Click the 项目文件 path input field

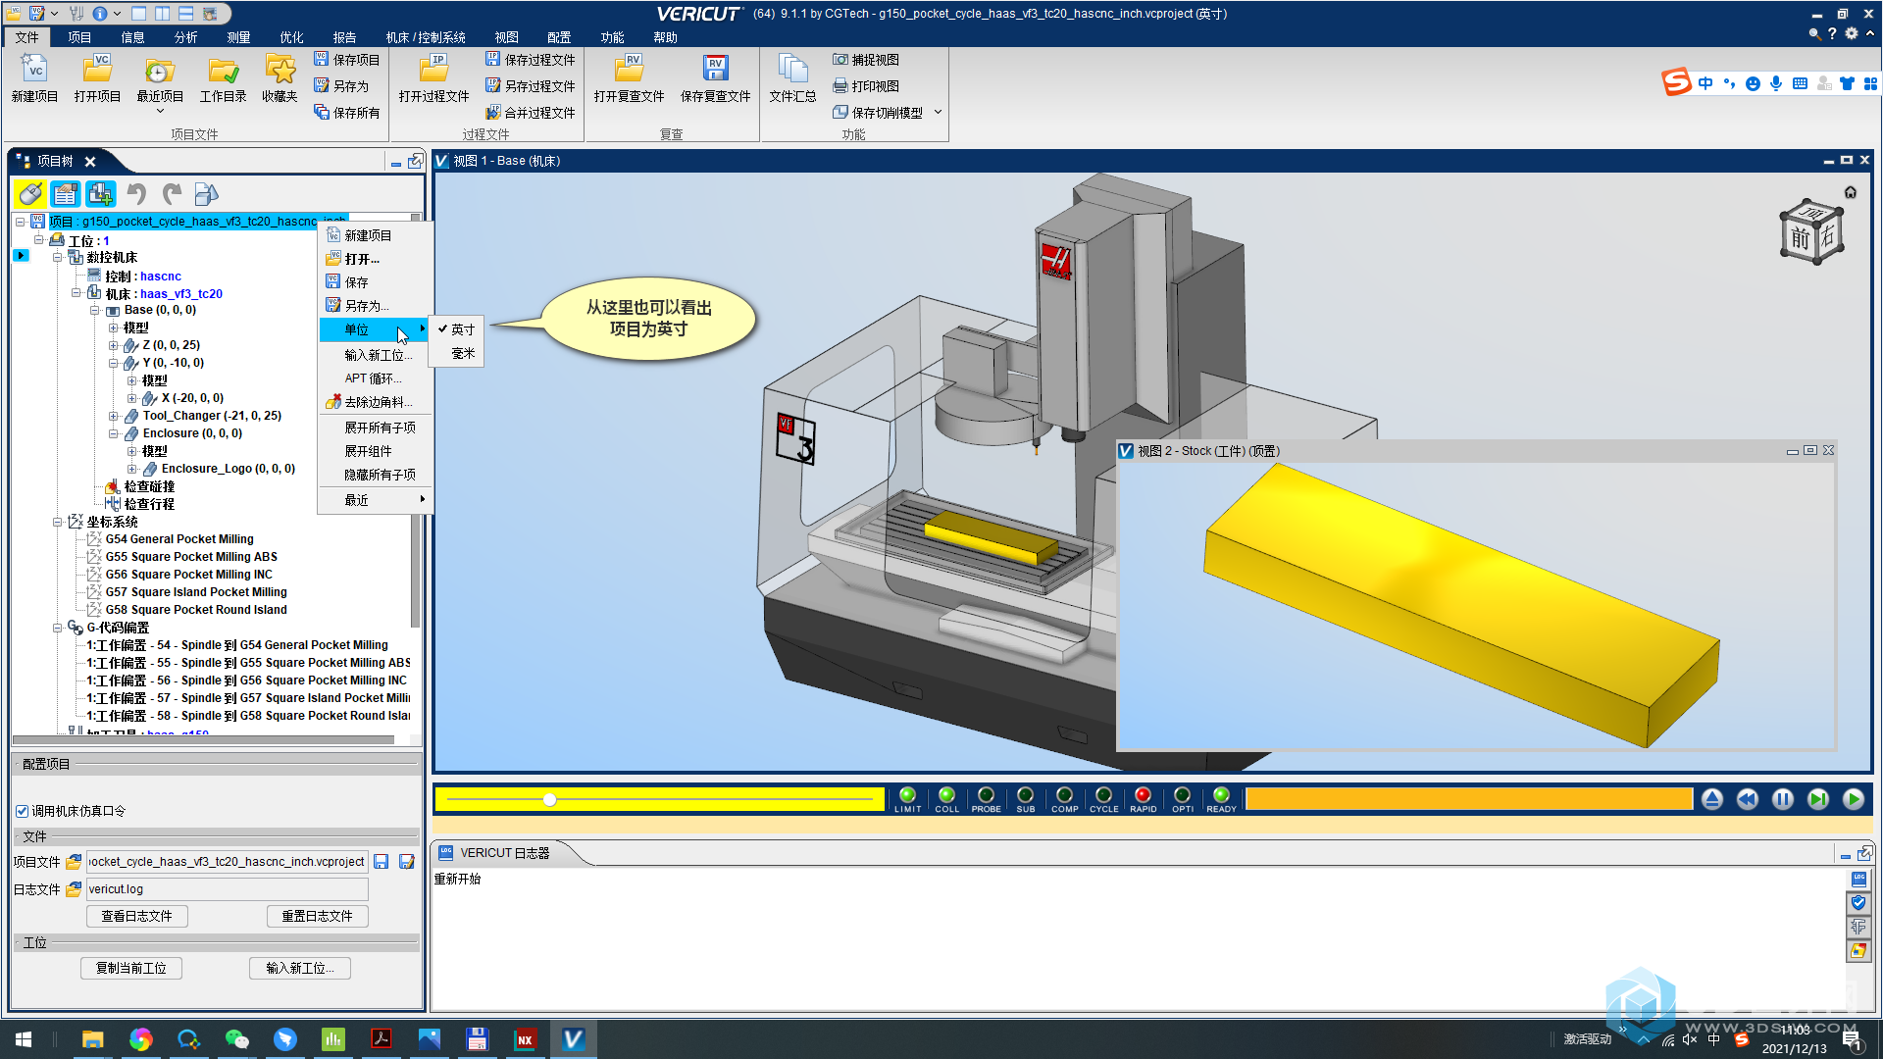coord(227,862)
